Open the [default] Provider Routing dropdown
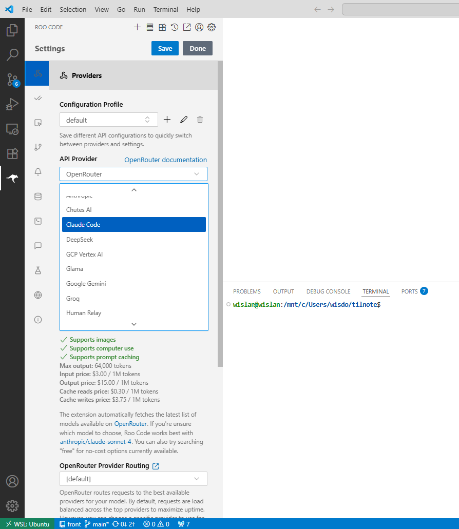This screenshot has height=529, width=459. (x=133, y=479)
